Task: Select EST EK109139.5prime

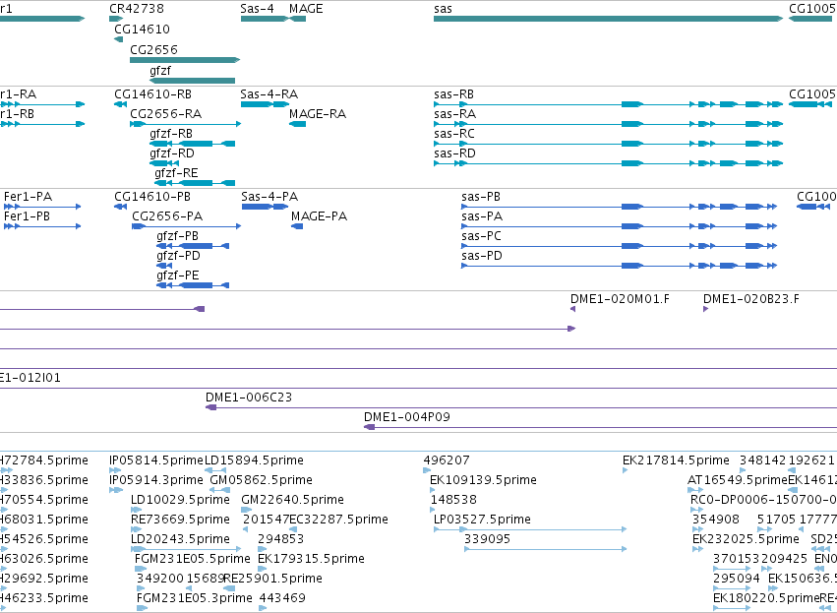Action: (x=483, y=480)
